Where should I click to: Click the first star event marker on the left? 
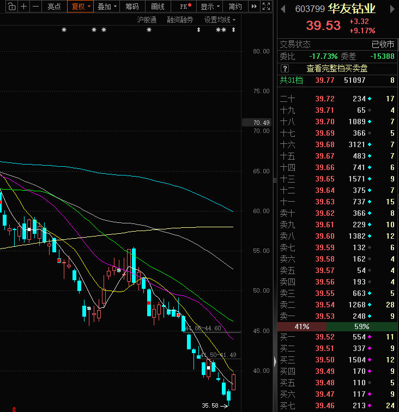(x=64, y=29)
